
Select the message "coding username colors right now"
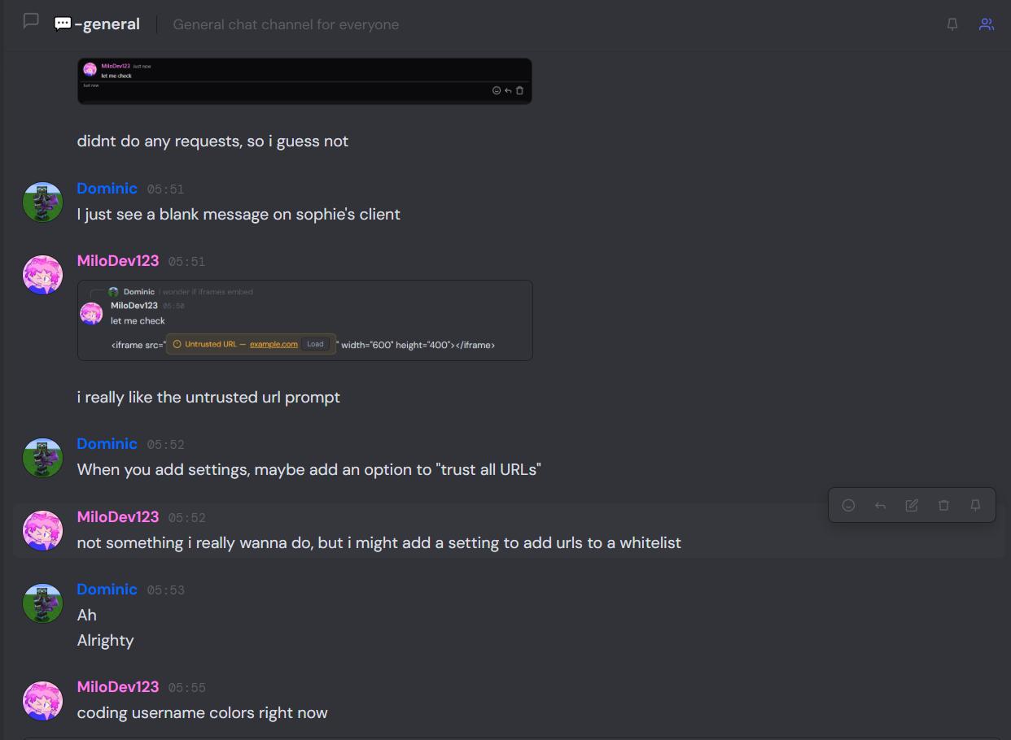[202, 713]
